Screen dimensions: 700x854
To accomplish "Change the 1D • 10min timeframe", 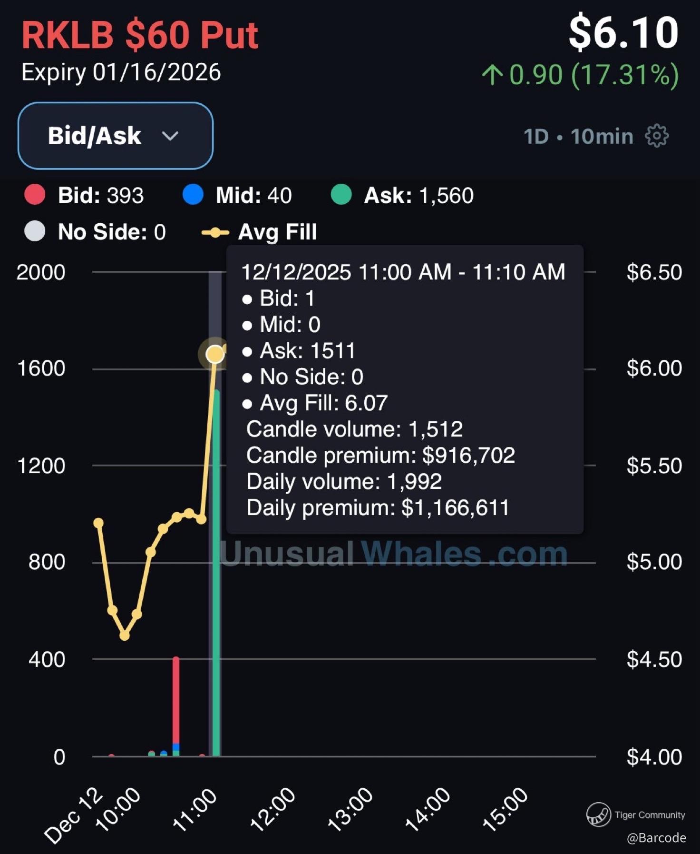I will (578, 137).
